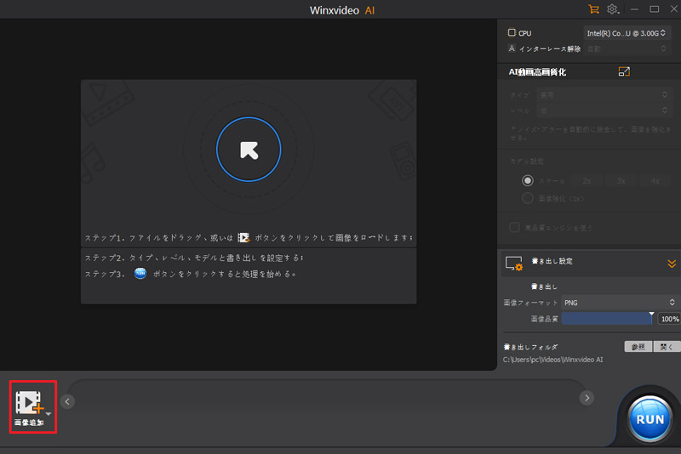Open the settings gear menu
Viewport: 681px width, 454px height.
(x=612, y=9)
